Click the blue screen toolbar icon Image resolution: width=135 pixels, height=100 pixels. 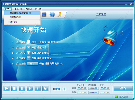coord(44,14)
